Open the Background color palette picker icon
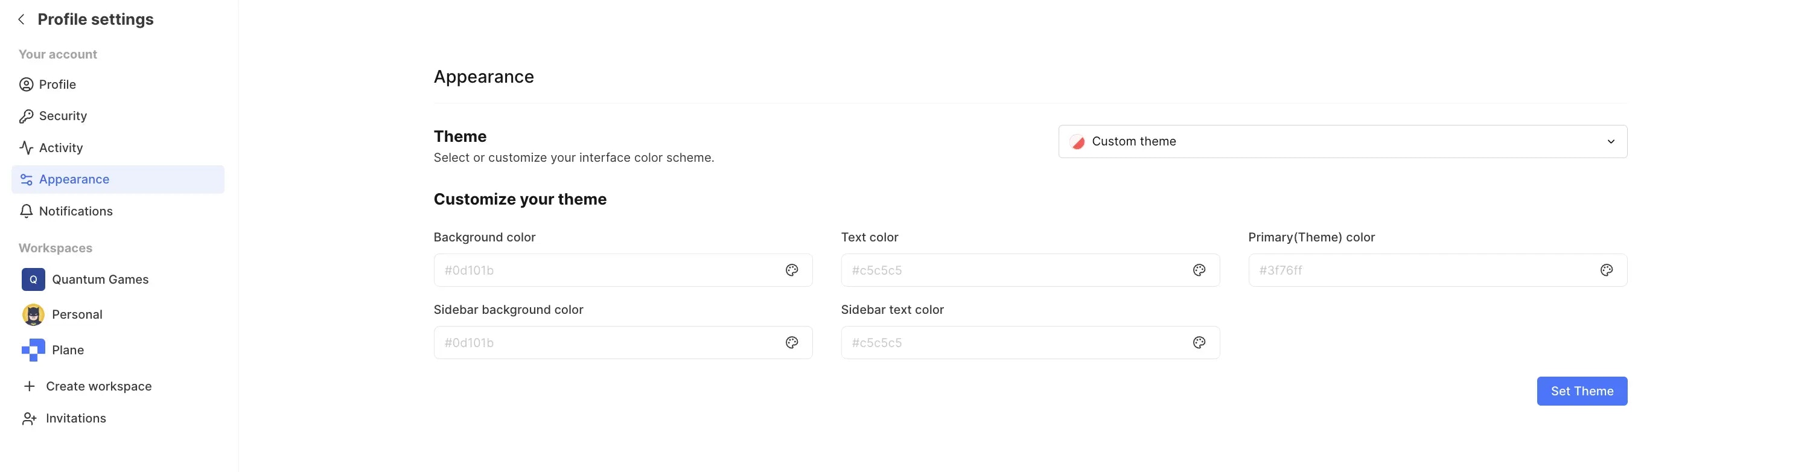 tap(792, 270)
